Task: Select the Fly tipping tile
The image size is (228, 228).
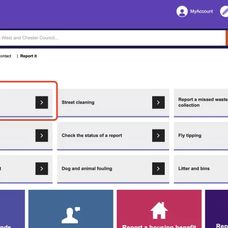Action: point(201,136)
